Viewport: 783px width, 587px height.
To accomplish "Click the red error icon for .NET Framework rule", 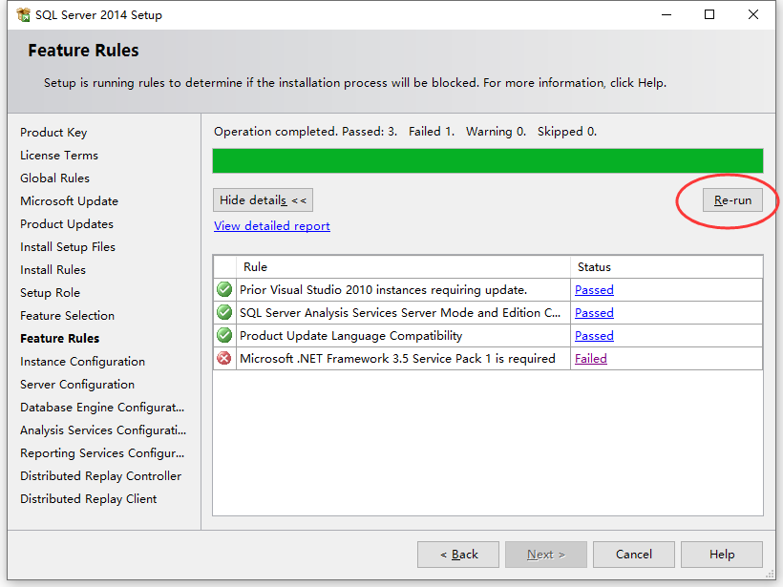I will point(224,358).
